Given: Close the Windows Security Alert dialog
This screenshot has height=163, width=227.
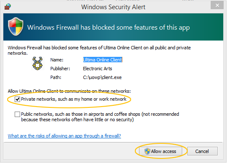Looking at the screenshot, I should (x=217, y=5).
